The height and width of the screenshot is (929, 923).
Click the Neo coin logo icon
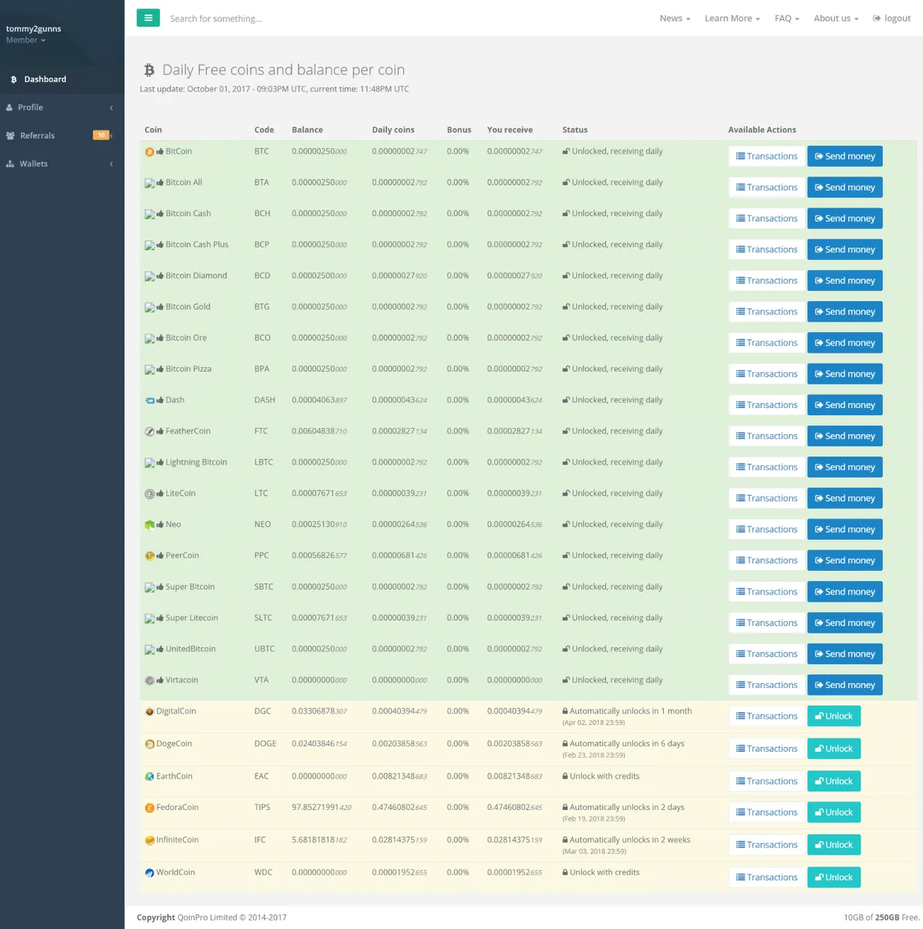point(150,525)
